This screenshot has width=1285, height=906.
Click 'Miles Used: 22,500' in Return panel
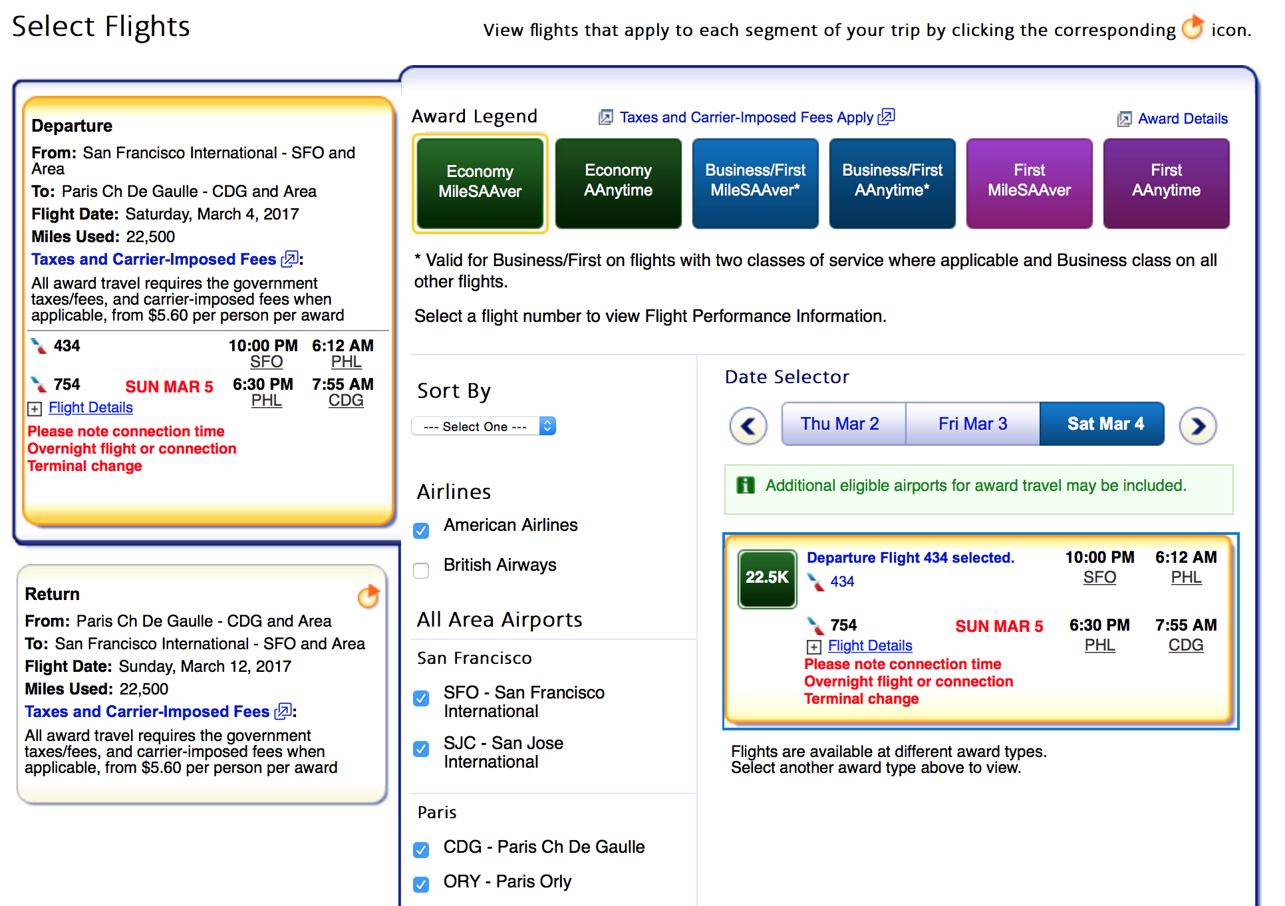[96, 689]
